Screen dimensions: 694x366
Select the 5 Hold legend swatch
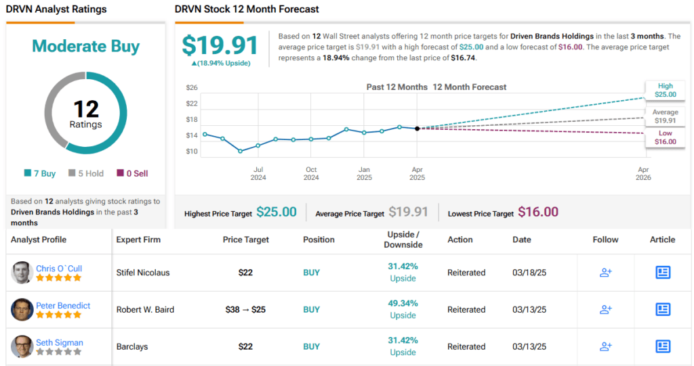click(x=72, y=173)
